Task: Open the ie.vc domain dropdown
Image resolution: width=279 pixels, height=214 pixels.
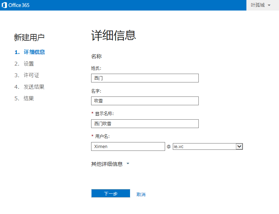Action: click(x=239, y=147)
